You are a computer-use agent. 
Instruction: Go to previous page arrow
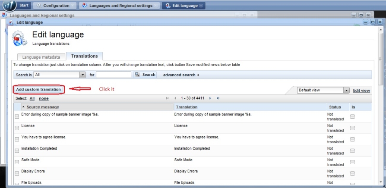click(x=175, y=98)
